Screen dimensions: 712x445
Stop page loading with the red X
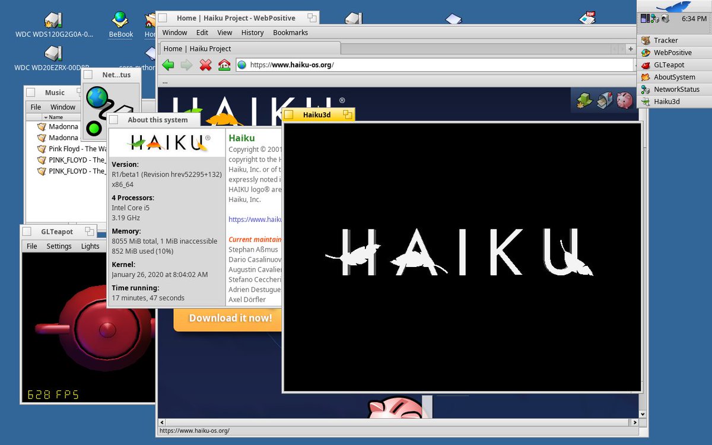click(205, 65)
